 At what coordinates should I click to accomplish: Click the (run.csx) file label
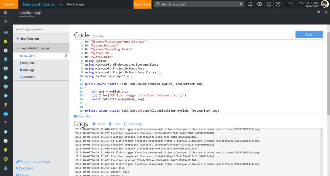pyautogui.click(x=99, y=36)
